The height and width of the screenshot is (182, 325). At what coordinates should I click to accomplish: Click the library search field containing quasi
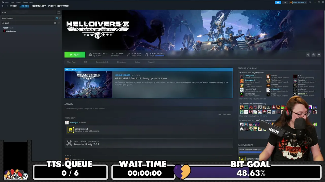(x=28, y=23)
